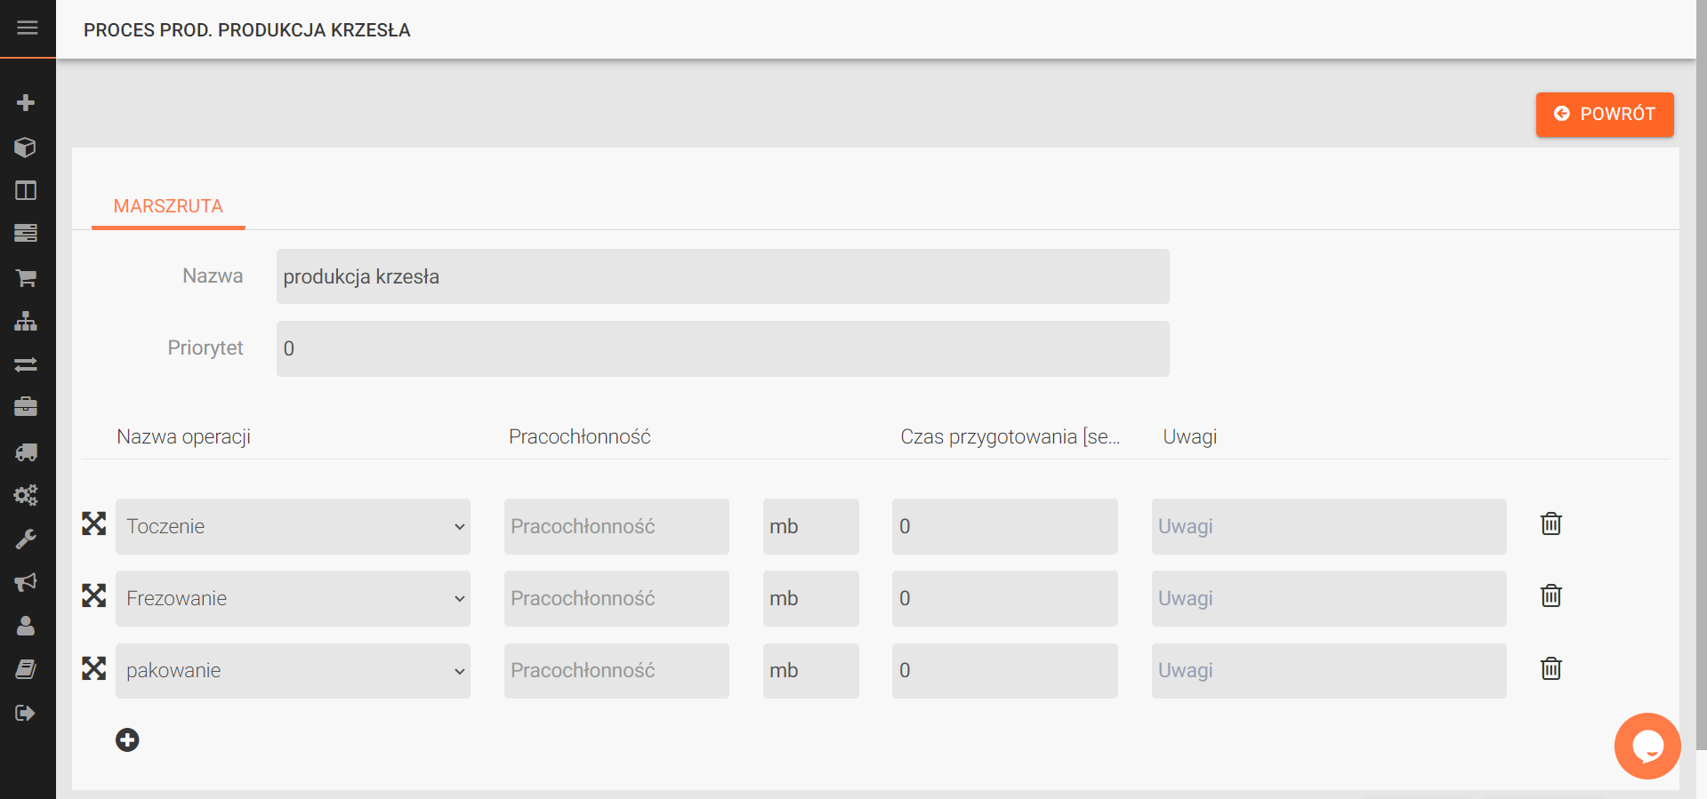Open the hamburger menu
Image resolution: width=1707 pixels, height=799 pixels.
click(x=28, y=28)
